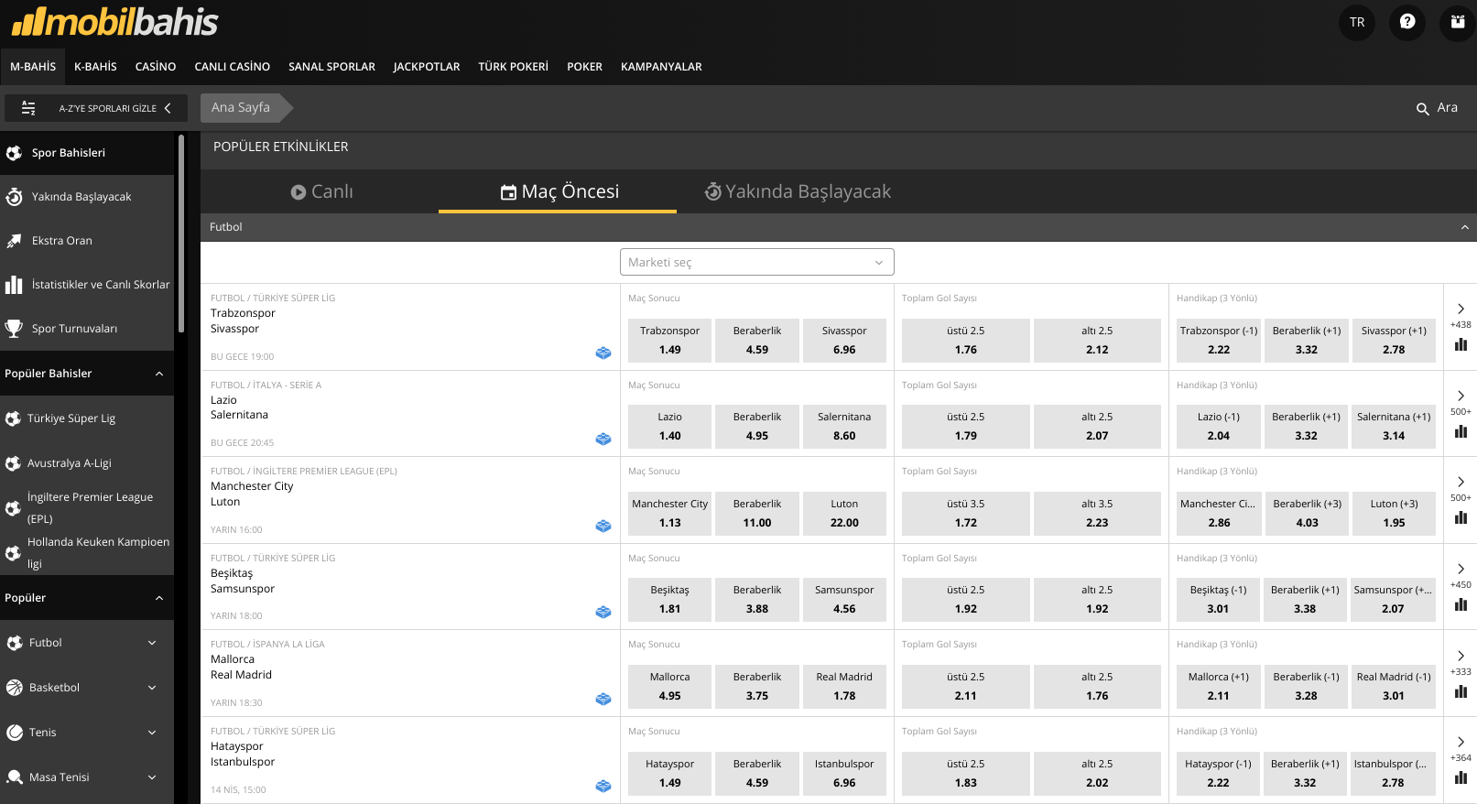Open the KAMPANYALAR menu item
Viewport: 1477px width, 804px height.
(661, 67)
